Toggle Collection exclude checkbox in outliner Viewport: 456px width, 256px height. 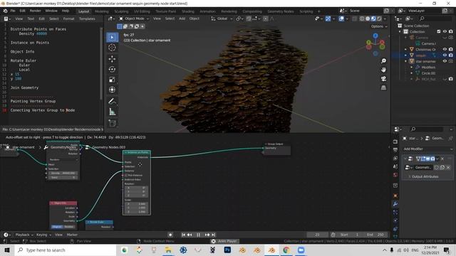pyautogui.click(x=439, y=31)
